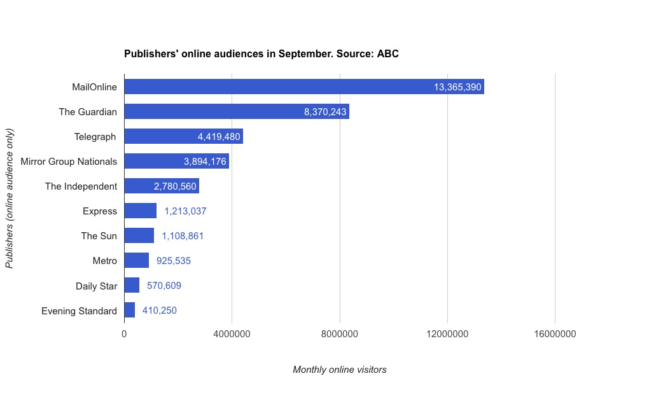
Task: Click the 'Mirror Group Nationals' category label
Action: pos(69,162)
